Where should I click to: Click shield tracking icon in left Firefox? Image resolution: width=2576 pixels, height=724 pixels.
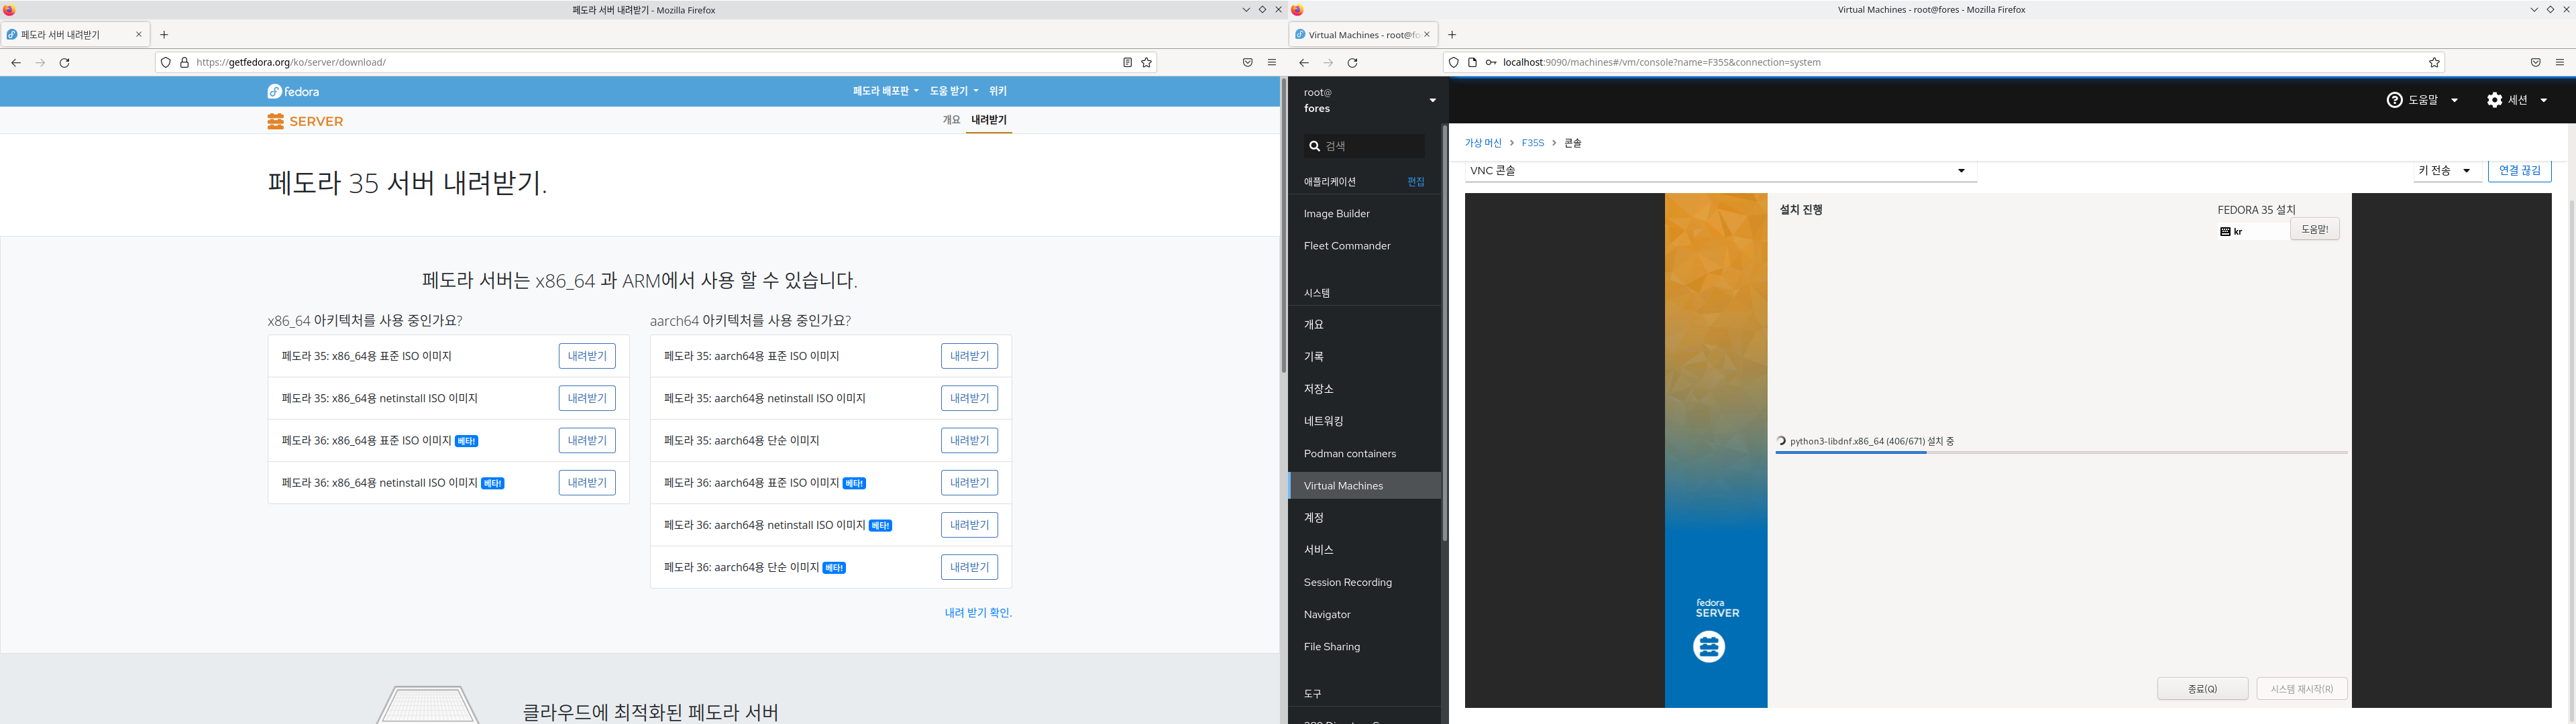(166, 62)
